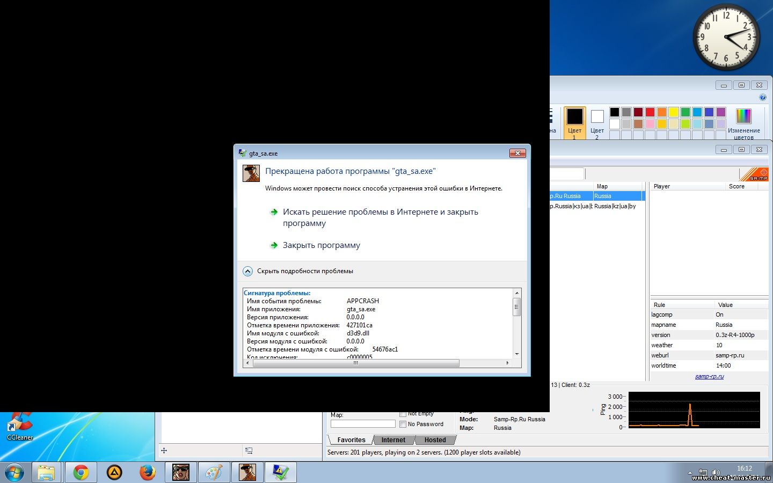Screen dimensions: 773x483
Task: Click the Paint help question mark icon
Action: [763, 98]
